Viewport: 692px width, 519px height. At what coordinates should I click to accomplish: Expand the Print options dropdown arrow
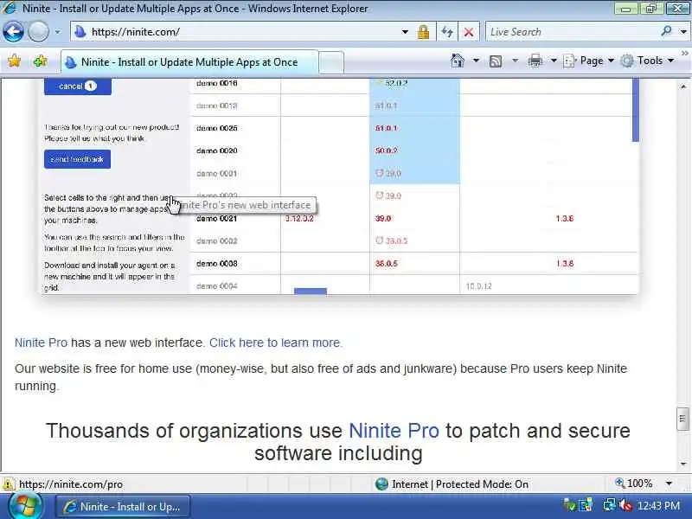pyautogui.click(x=554, y=61)
